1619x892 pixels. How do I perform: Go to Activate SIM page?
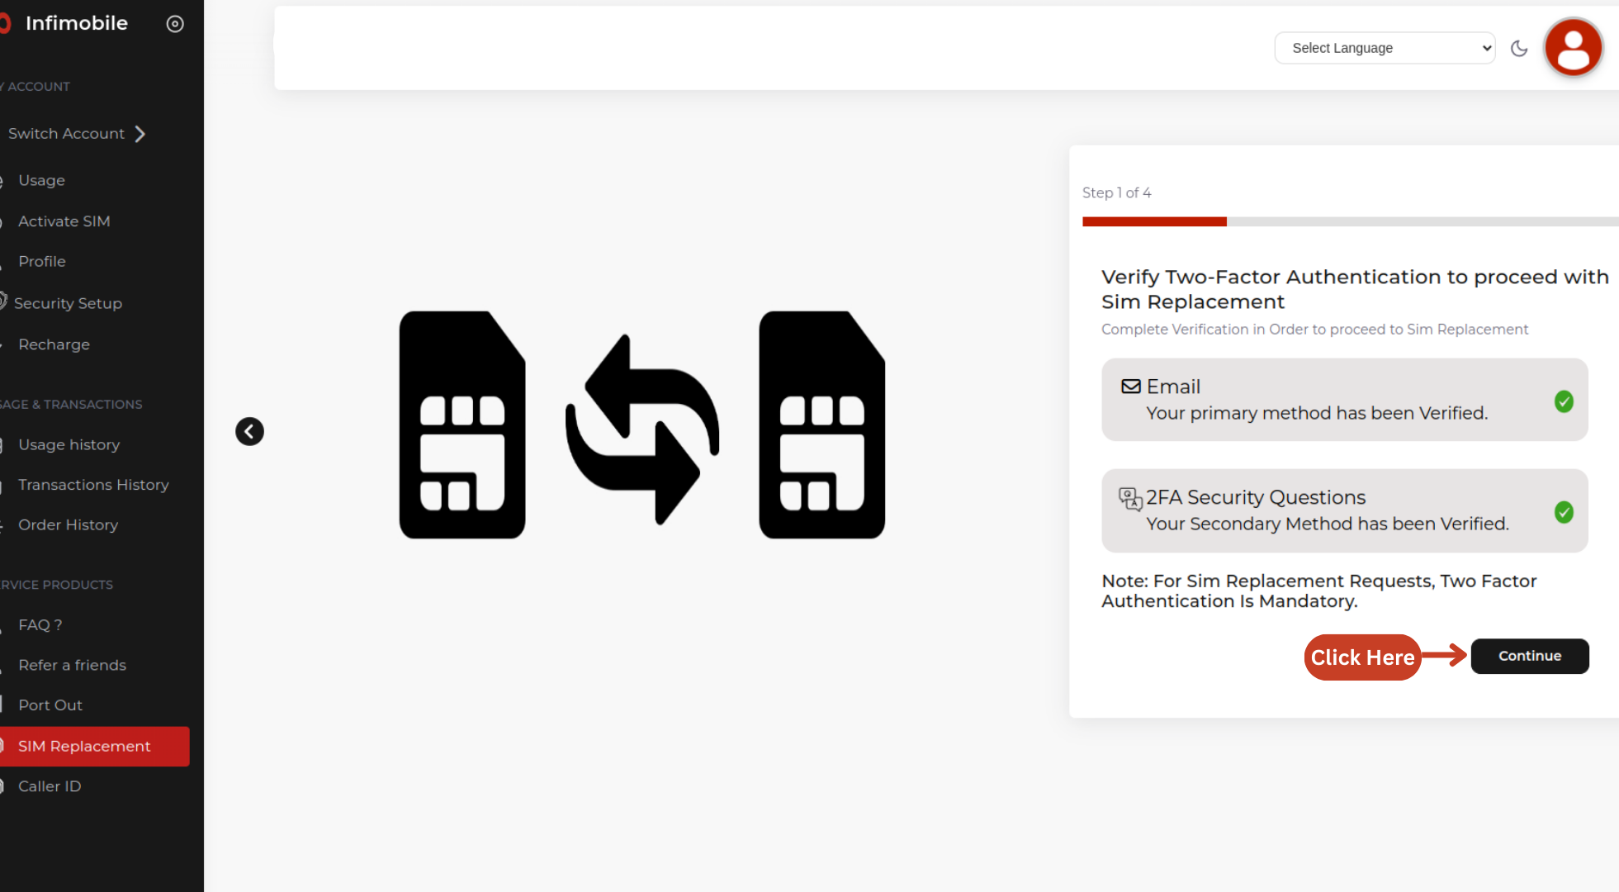click(x=64, y=221)
